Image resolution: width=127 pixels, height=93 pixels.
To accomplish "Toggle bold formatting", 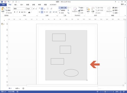I will point(15,12).
